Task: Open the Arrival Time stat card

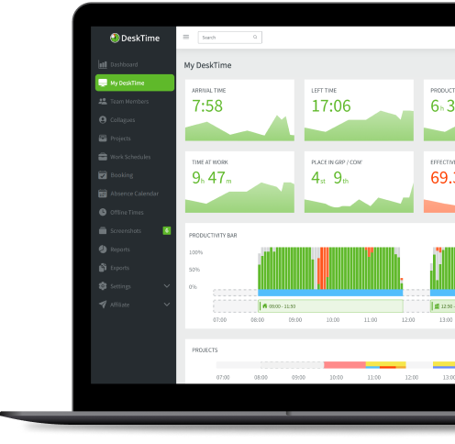Action: click(x=239, y=110)
